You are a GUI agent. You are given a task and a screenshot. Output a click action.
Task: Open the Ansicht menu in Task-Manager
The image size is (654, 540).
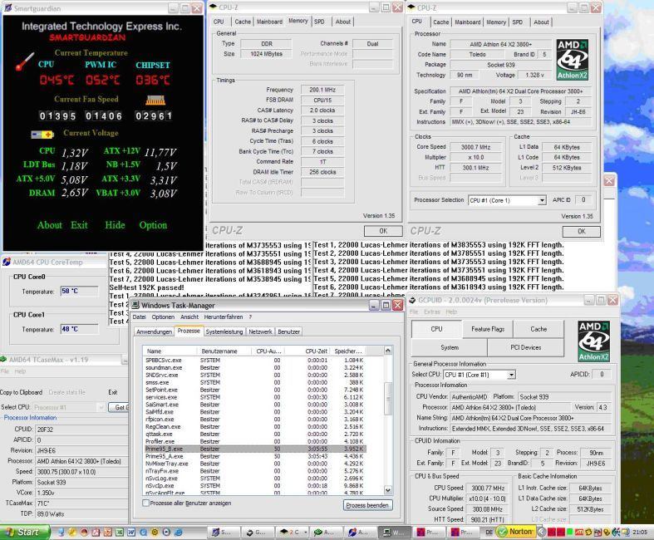(x=189, y=317)
